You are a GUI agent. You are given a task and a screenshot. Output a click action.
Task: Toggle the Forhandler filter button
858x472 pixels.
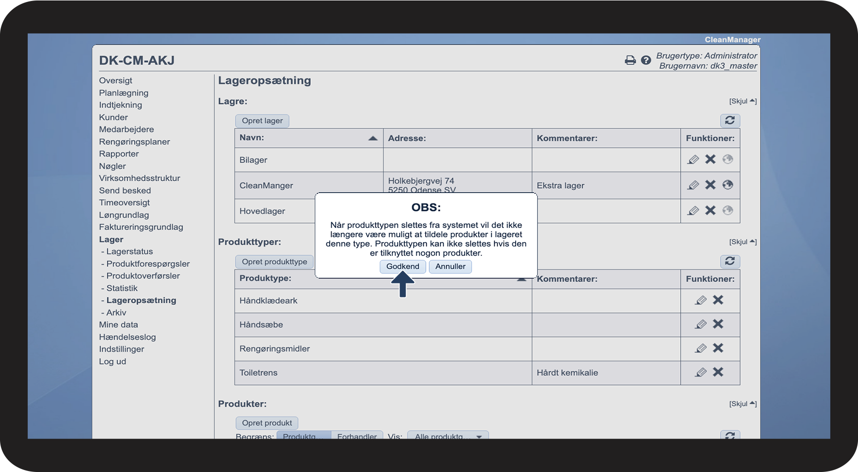point(357,435)
